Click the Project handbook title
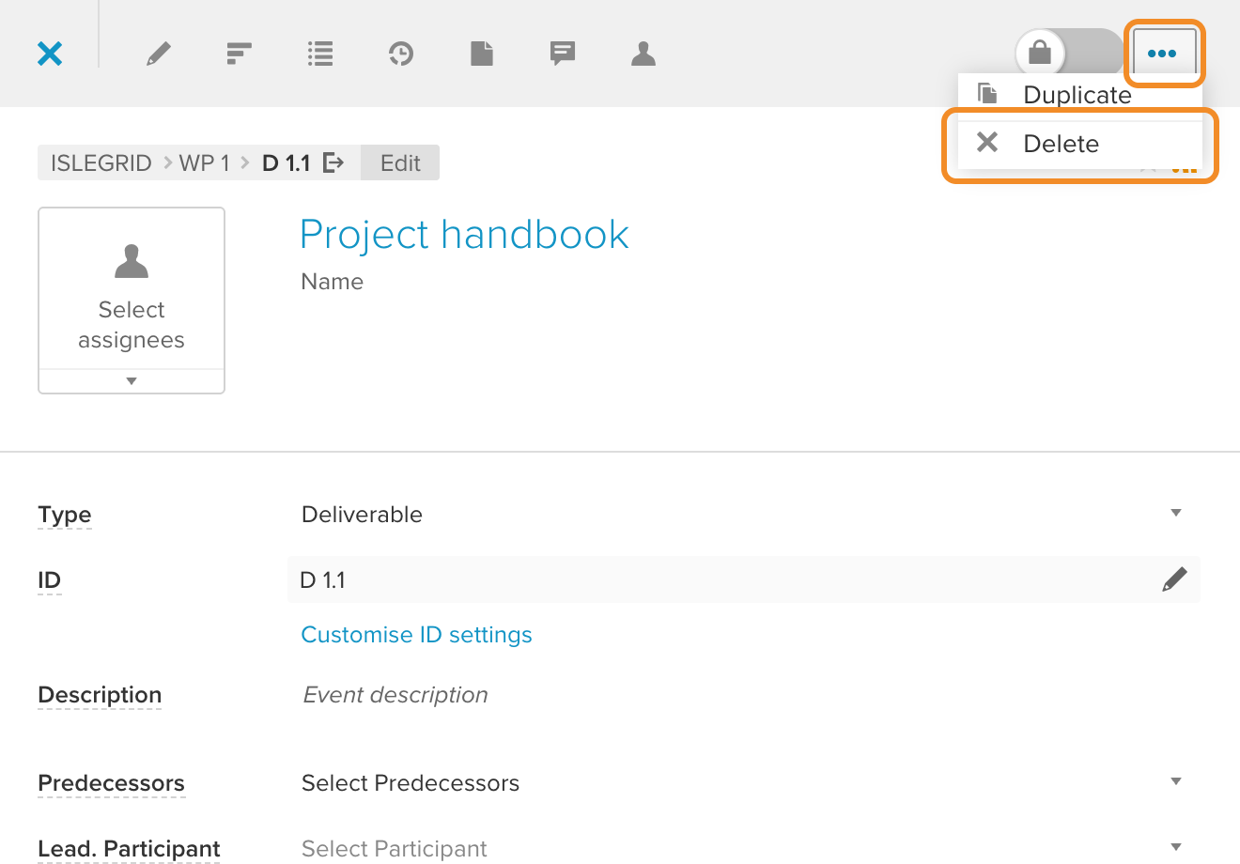1240x864 pixels. [x=464, y=234]
